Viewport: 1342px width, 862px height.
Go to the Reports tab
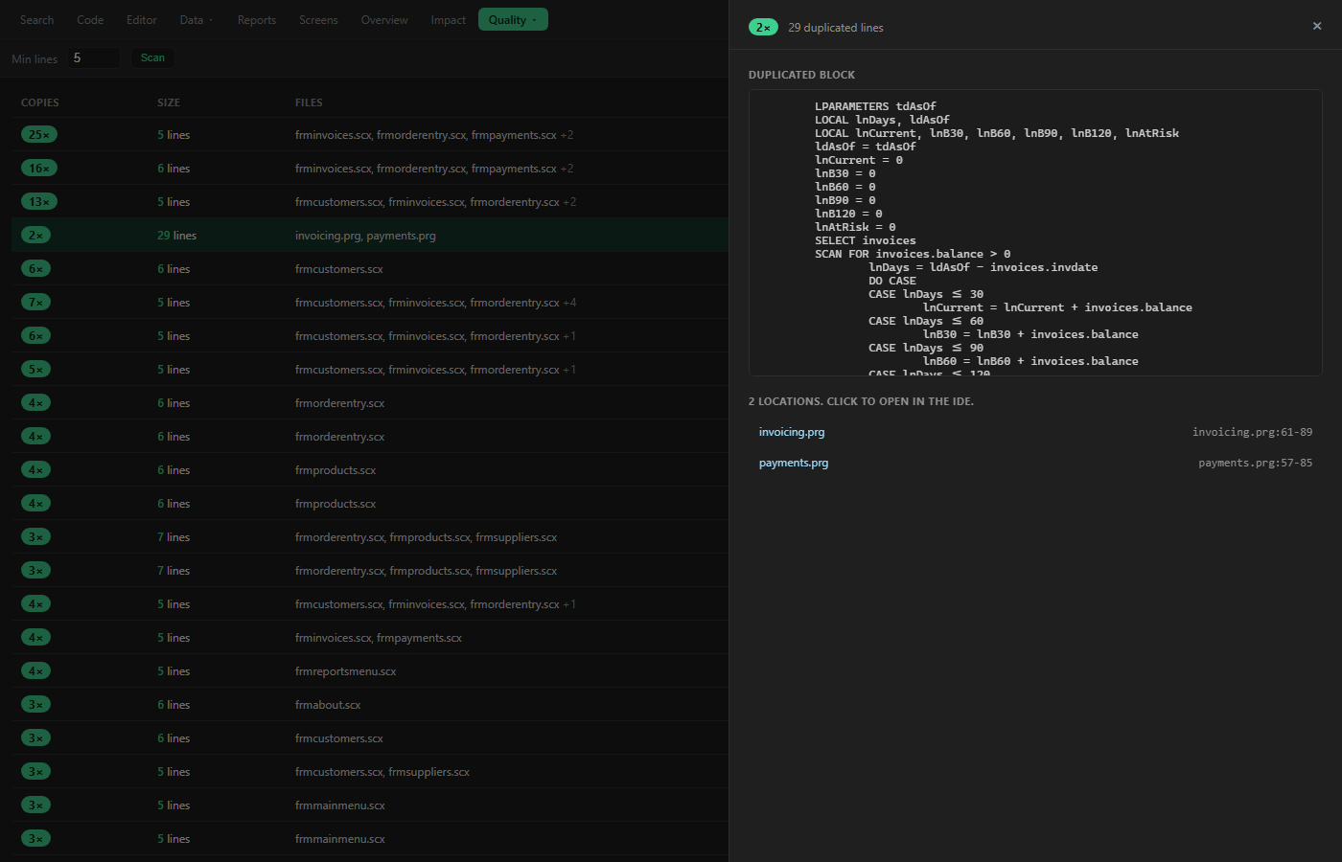point(257,20)
